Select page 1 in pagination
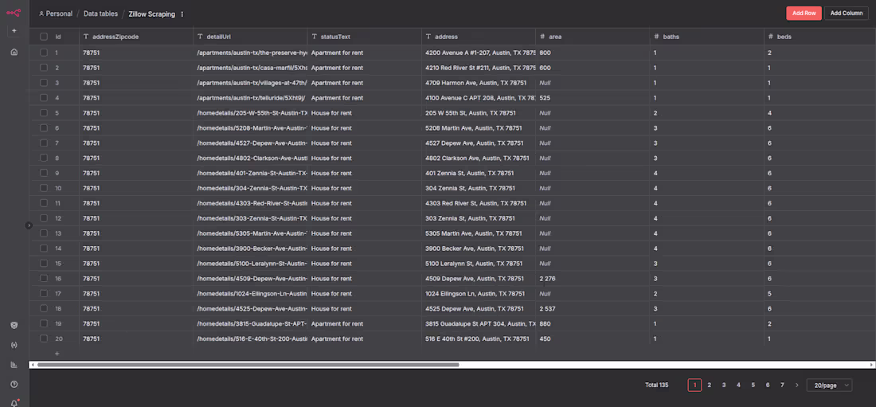 point(694,385)
